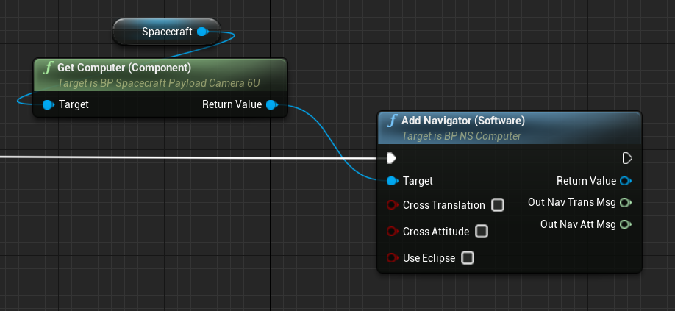The width and height of the screenshot is (675, 311).
Task: Click the Add Navigator execution output pin
Action: click(627, 158)
